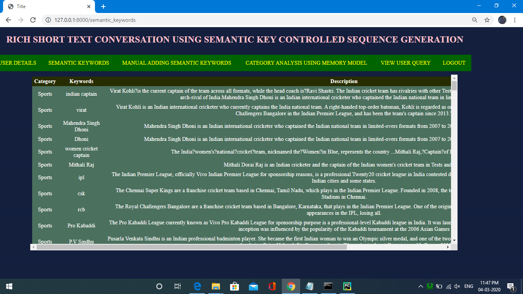Image resolution: width=523 pixels, height=294 pixels.
Task: Click the LOGOUT link
Action: click(x=454, y=63)
